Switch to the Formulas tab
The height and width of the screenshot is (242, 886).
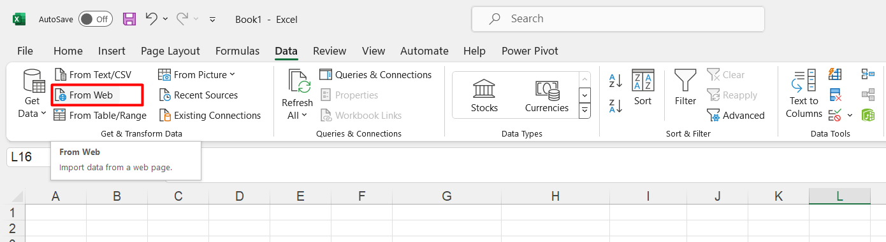point(237,51)
